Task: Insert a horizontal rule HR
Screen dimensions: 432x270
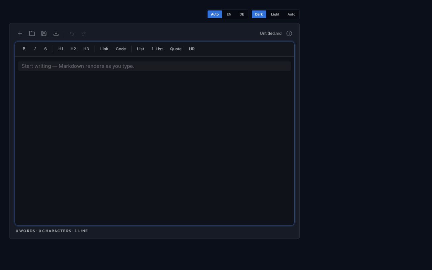Action: (192, 49)
